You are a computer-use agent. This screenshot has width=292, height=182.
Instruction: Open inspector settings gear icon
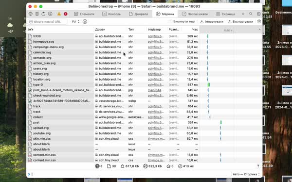click(259, 14)
